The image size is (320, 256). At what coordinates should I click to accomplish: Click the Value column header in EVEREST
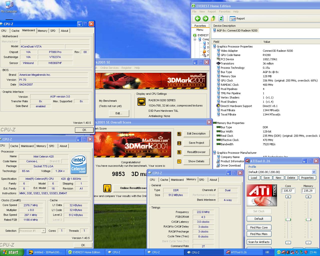tap(290, 42)
